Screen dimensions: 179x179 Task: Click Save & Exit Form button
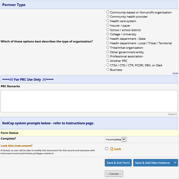click(x=118, y=163)
